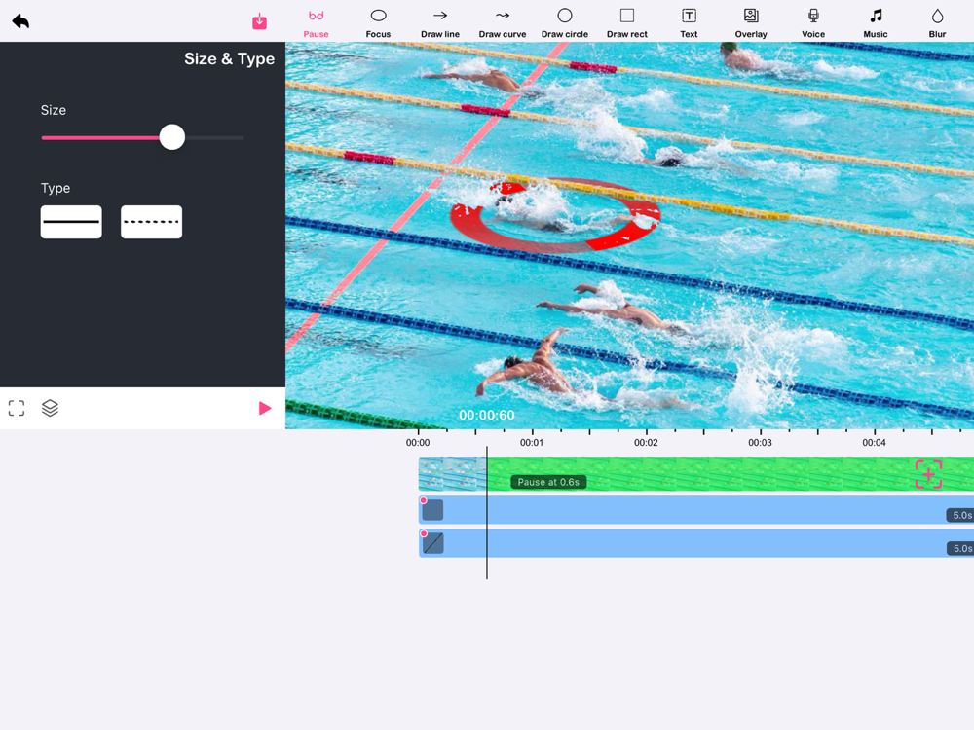Open the layers stack icon
The image size is (974, 730).
click(50, 408)
